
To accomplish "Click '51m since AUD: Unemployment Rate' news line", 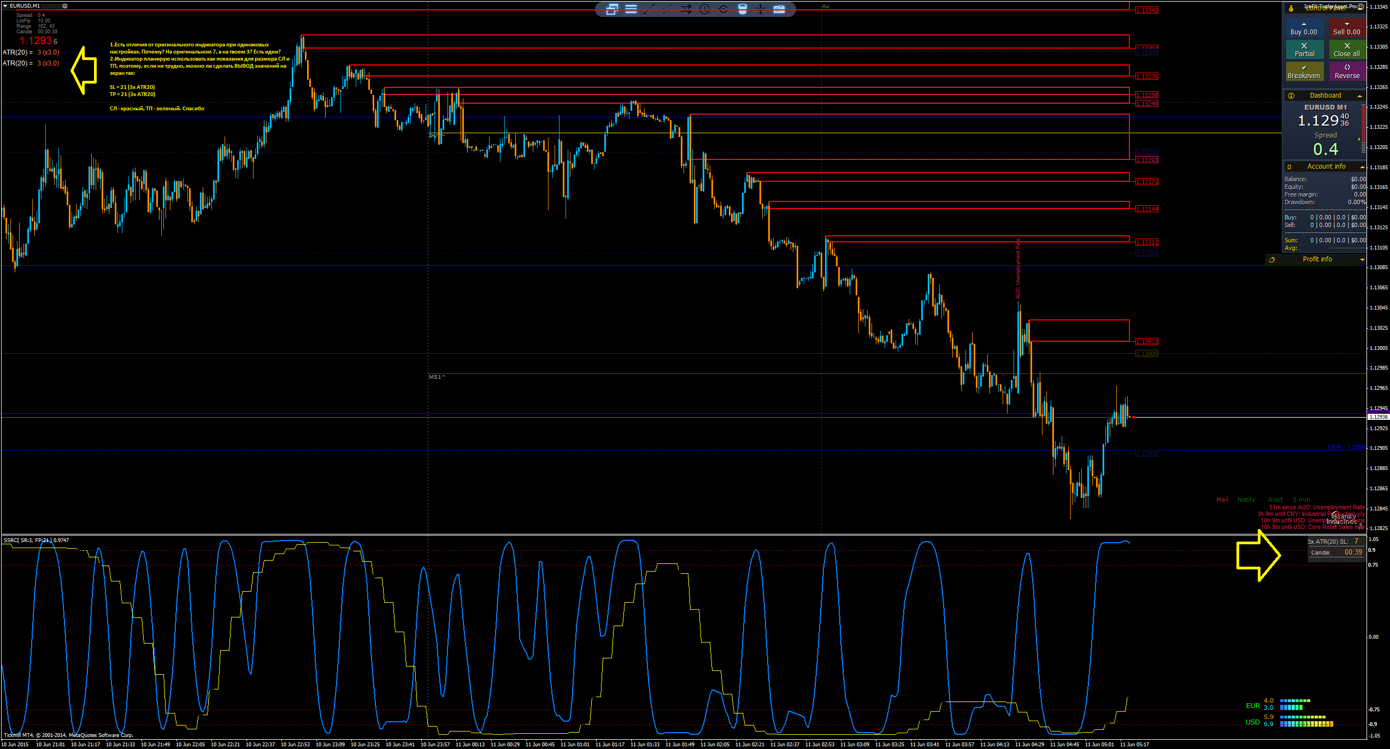I will click(1317, 508).
